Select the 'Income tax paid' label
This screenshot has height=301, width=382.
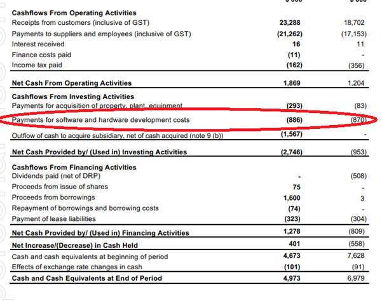tap(37, 65)
